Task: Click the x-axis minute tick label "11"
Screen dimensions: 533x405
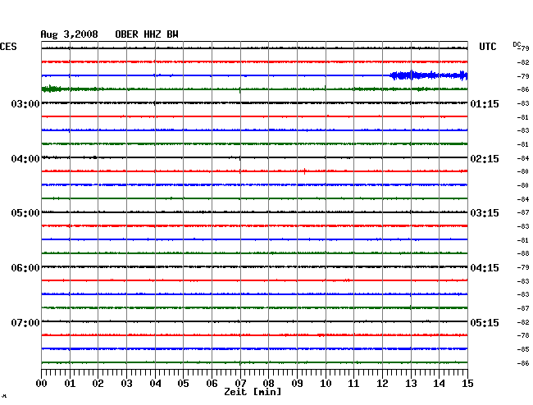Action: pos(353,384)
